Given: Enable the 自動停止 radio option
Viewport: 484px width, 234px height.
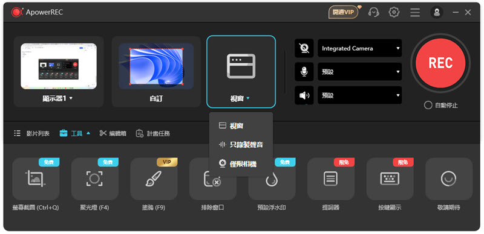Looking at the screenshot, I should [x=428, y=106].
